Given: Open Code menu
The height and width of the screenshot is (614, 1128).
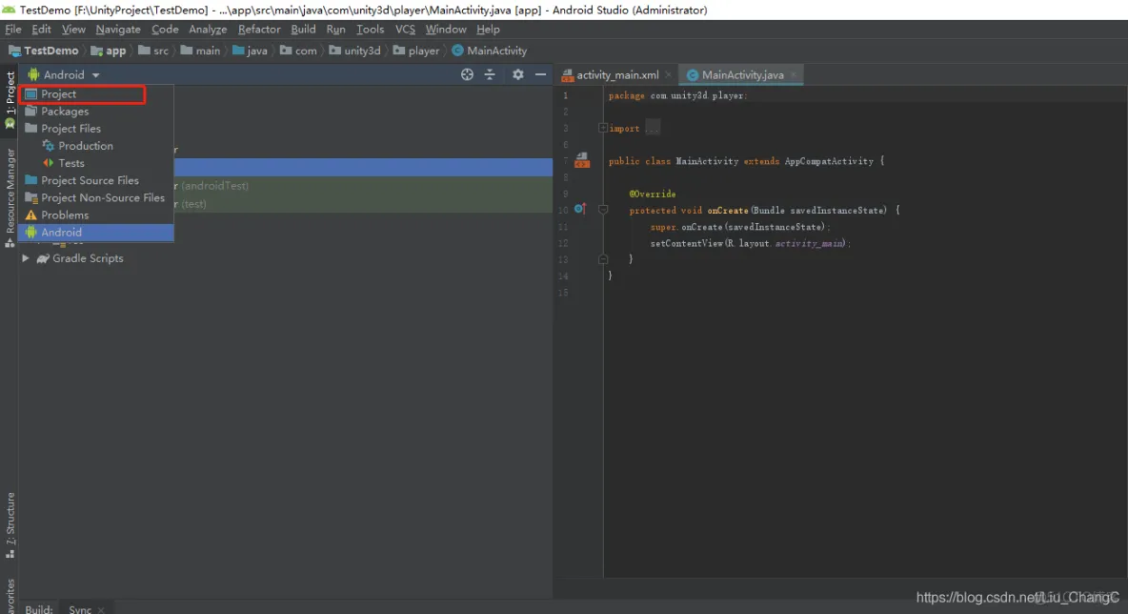Looking at the screenshot, I should pos(165,30).
